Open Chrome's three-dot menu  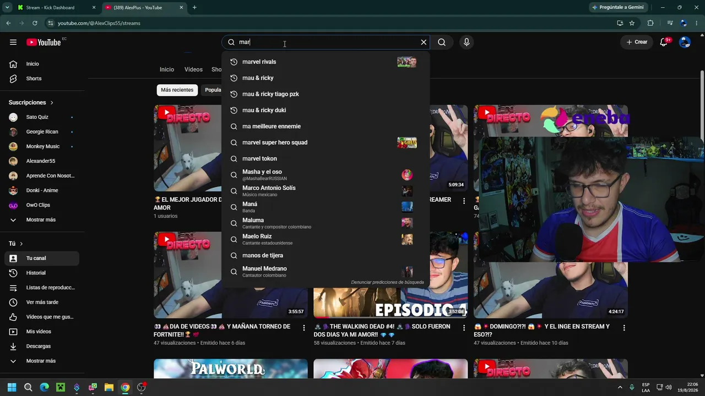point(697,23)
